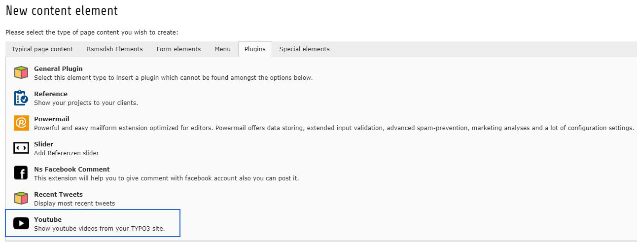Click the Powermail description text
637x242 pixels.
[334, 128]
